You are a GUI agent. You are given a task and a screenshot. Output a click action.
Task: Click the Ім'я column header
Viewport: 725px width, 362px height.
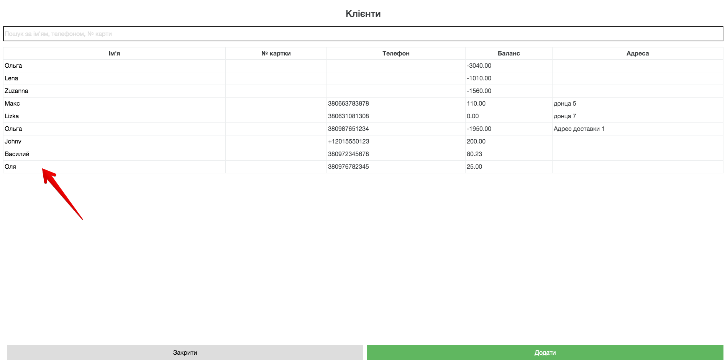point(114,54)
